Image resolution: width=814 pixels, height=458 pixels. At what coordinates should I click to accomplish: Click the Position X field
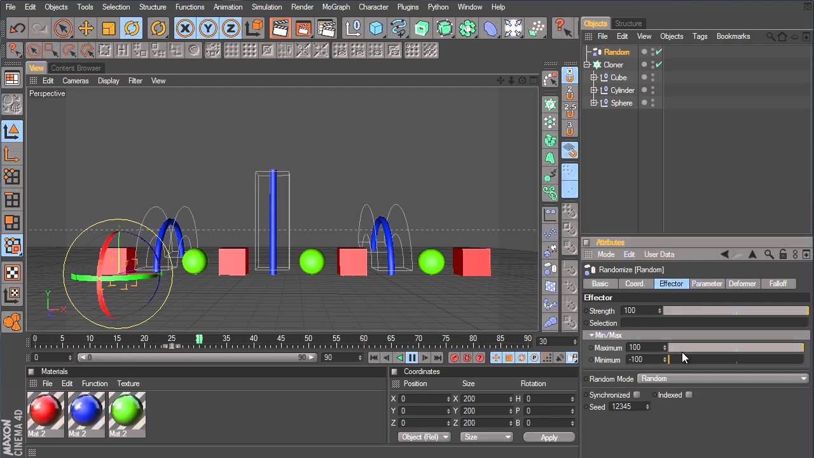tap(424, 399)
